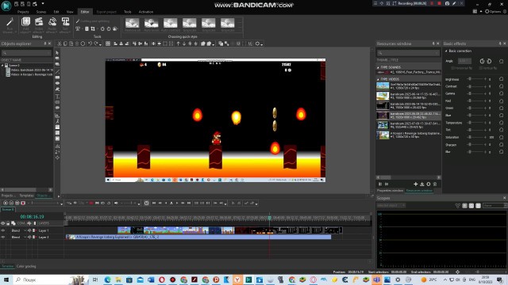Open the Selected object dropdown in Scopes
Viewport: 508px width, 285px height.
pos(391,206)
